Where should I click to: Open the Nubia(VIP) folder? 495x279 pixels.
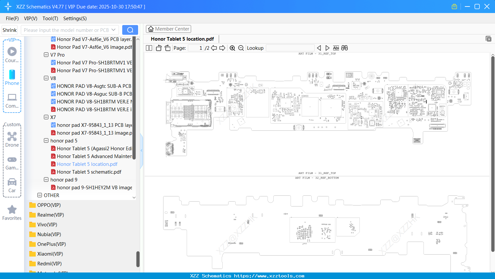tap(45, 234)
